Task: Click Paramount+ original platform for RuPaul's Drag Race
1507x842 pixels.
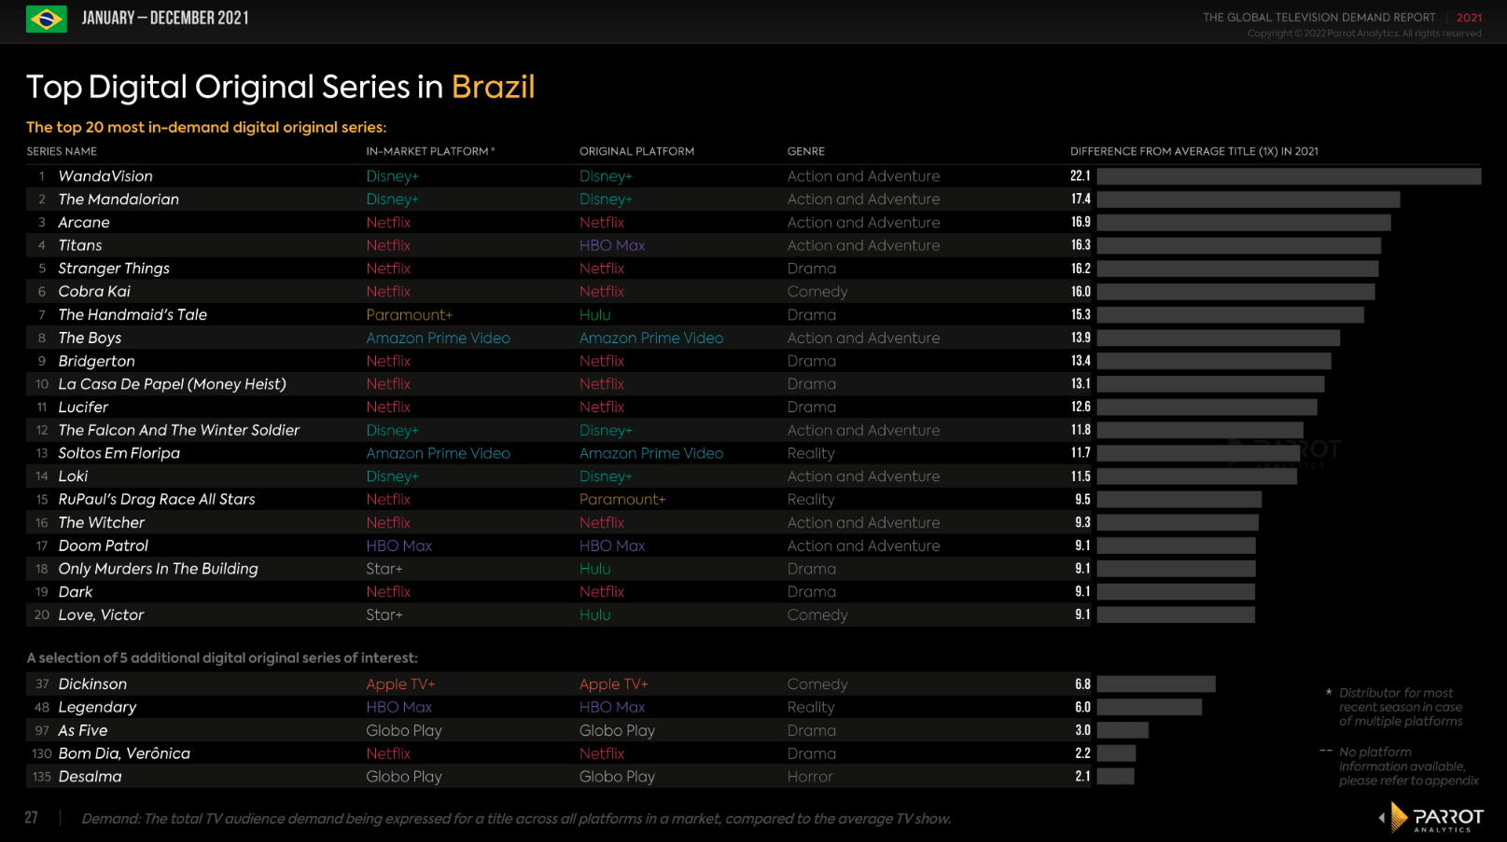Action: click(622, 500)
